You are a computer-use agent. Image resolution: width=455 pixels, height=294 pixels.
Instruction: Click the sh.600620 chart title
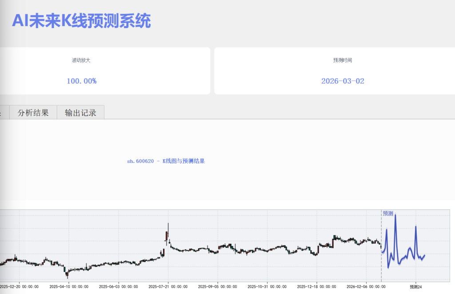click(x=166, y=161)
